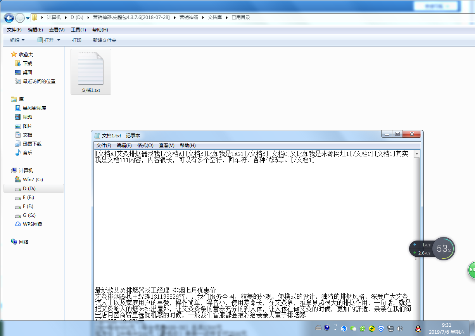This screenshot has width=475, height=336.
Task: Click 文档库 in the address bar path
Action: [x=215, y=17]
